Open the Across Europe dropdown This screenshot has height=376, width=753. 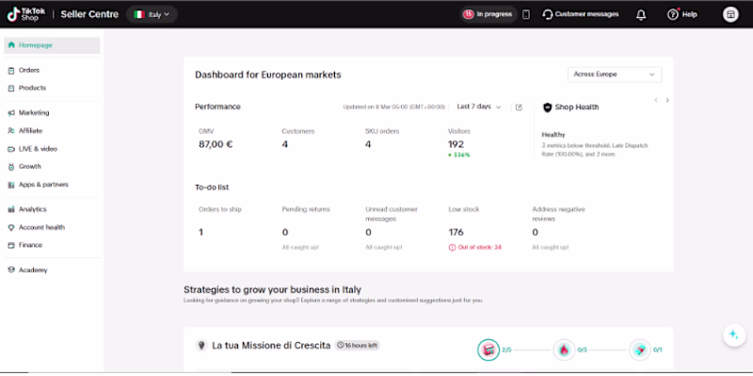[615, 74]
